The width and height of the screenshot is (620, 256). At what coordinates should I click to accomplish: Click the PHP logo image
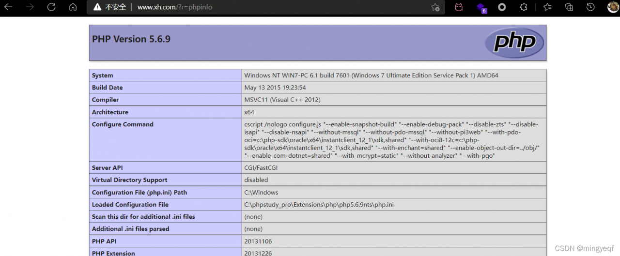pos(514,43)
